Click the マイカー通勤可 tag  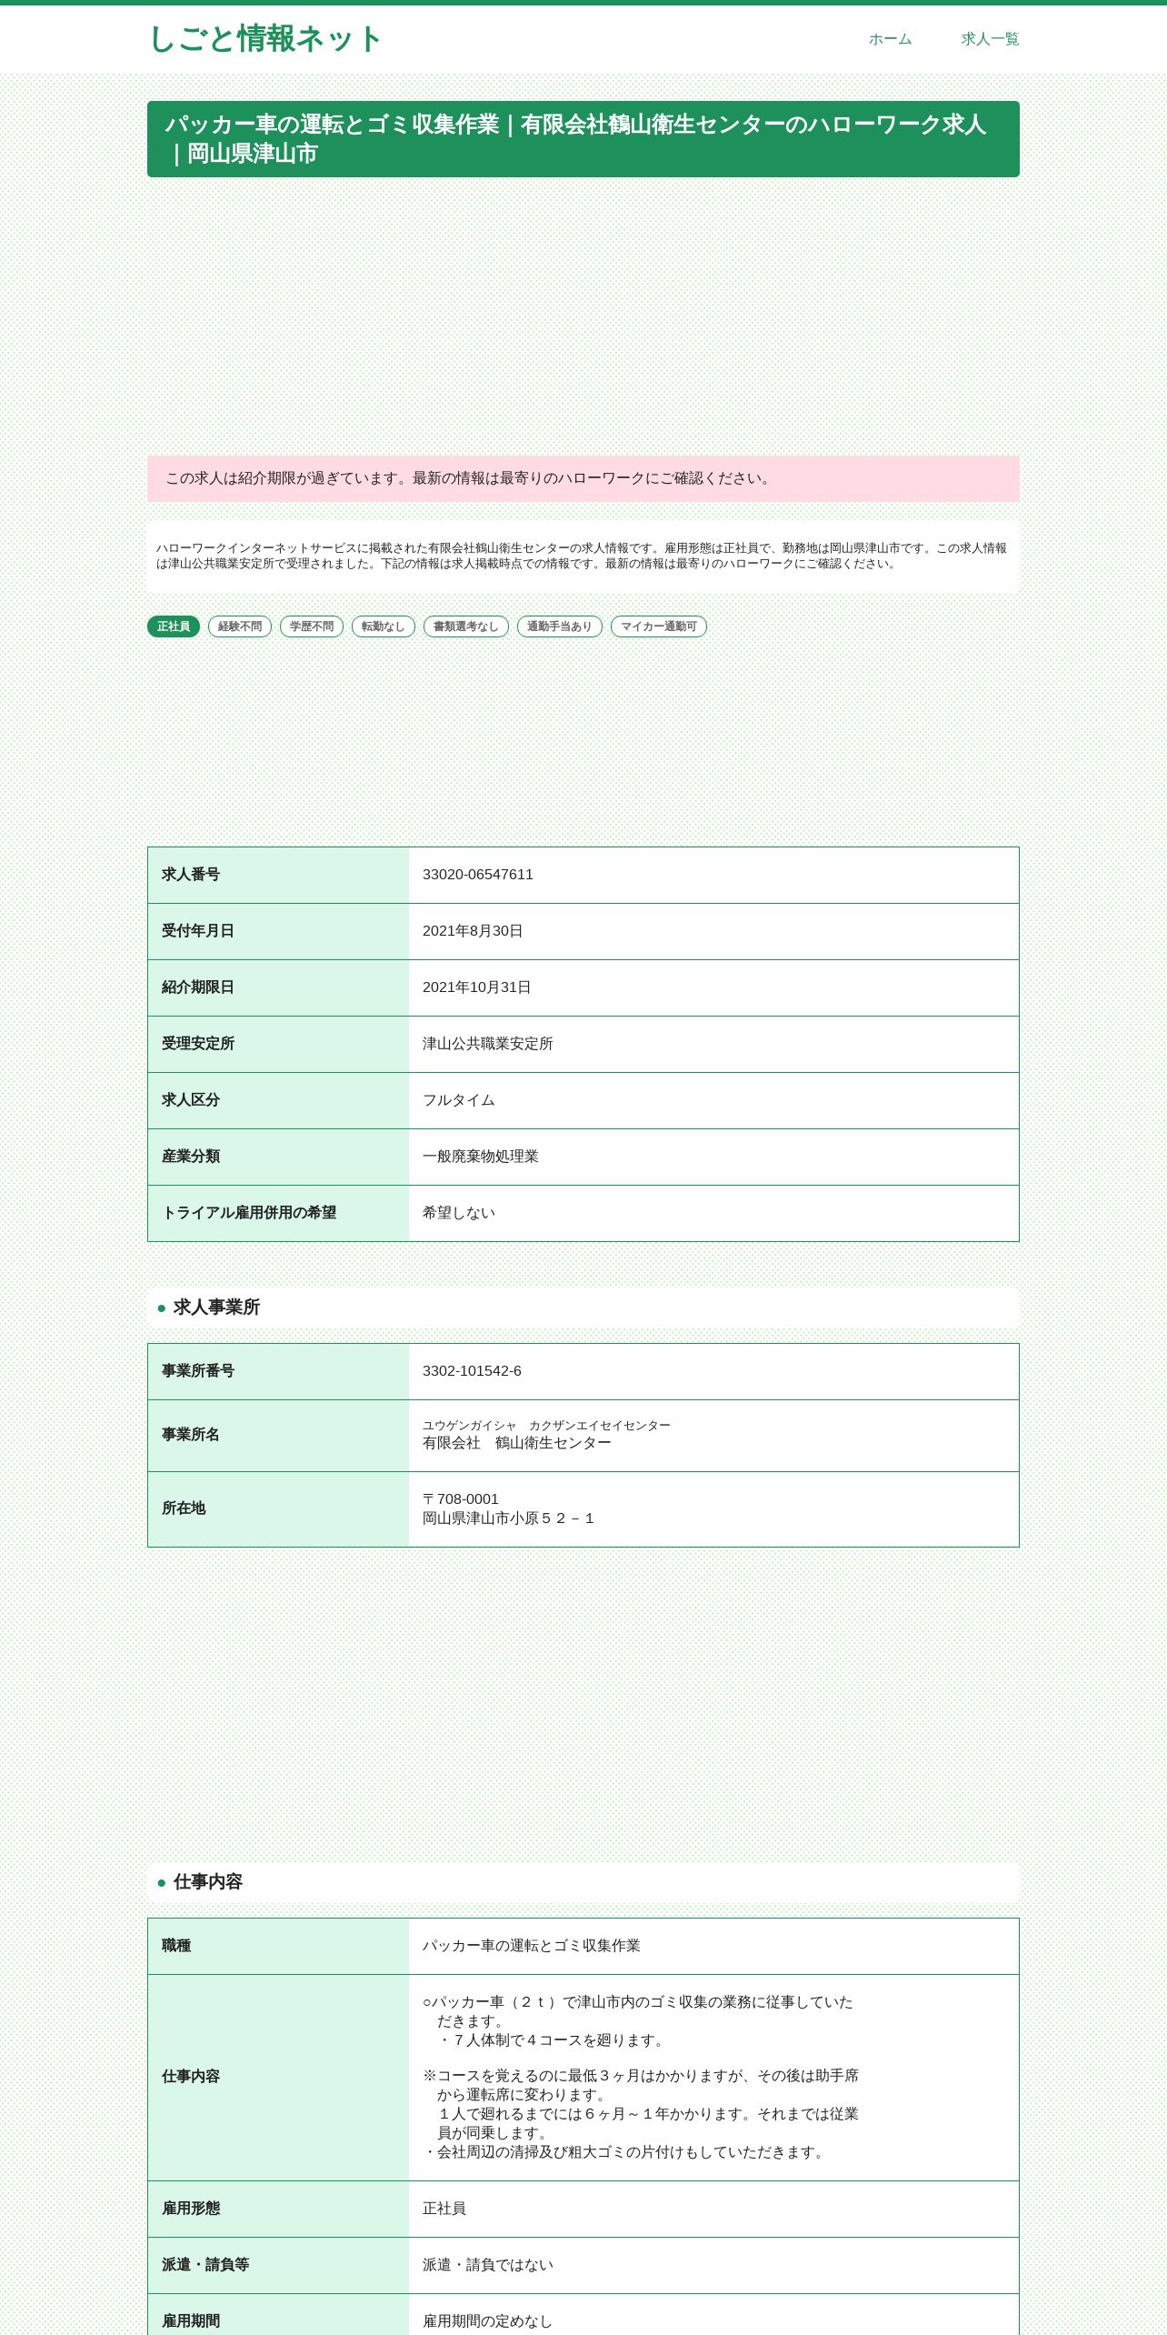(x=659, y=626)
